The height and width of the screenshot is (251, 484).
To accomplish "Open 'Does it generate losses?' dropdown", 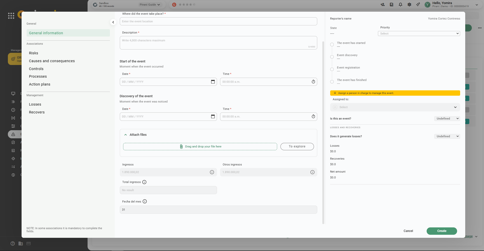I will click(x=447, y=136).
